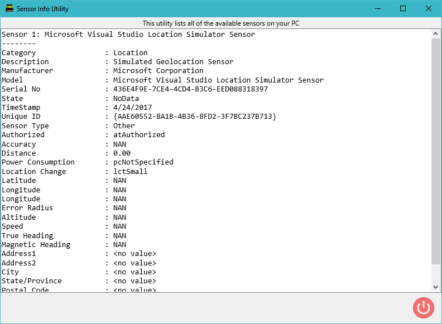This screenshot has width=442, height=324.
Task: Click the Speed label
Action: click(x=12, y=226)
